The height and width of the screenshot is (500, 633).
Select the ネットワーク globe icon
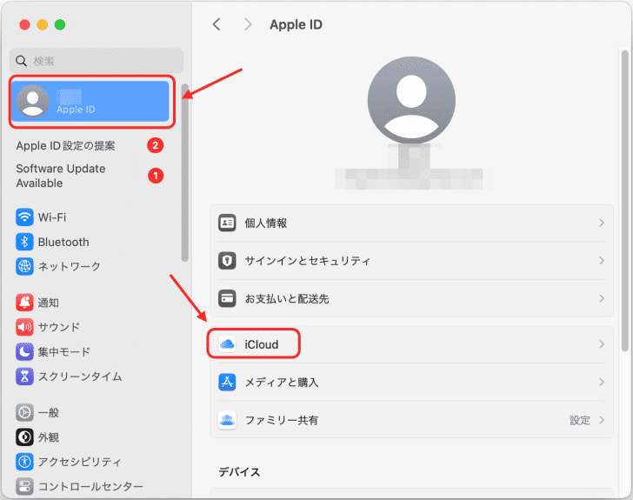(24, 266)
